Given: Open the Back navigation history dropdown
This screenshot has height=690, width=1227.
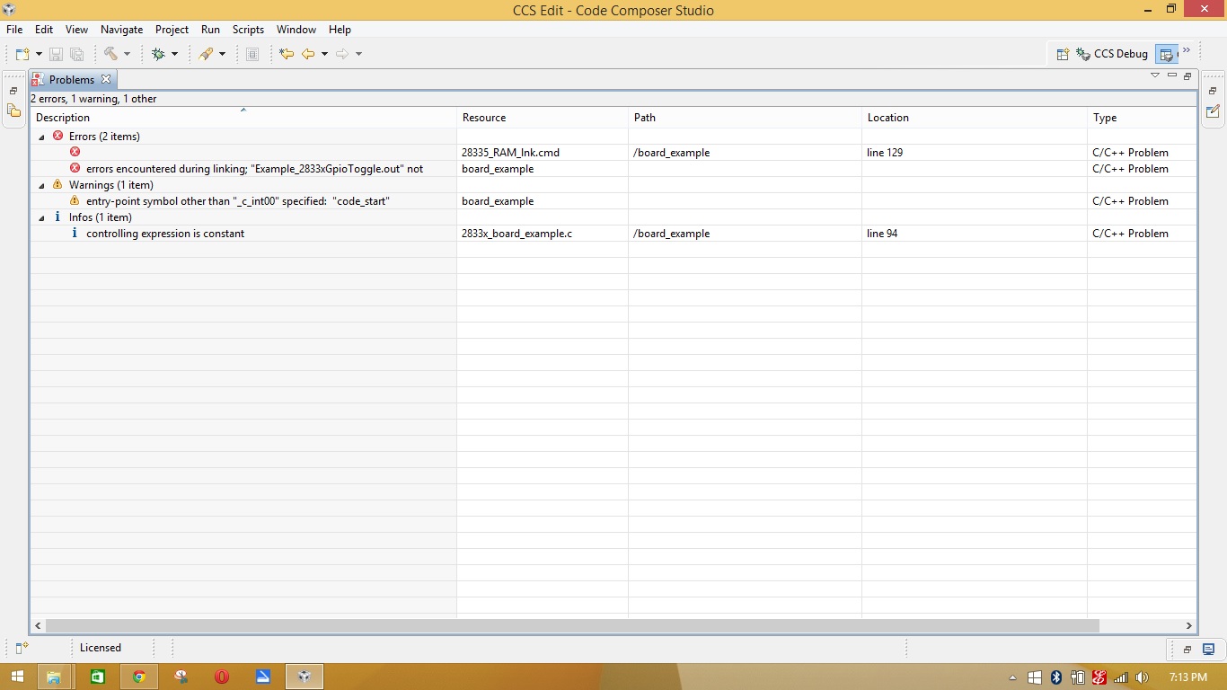Looking at the screenshot, I should click(324, 54).
